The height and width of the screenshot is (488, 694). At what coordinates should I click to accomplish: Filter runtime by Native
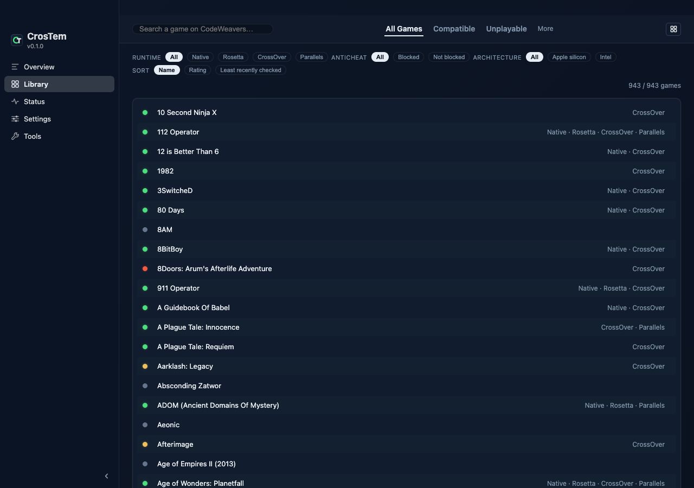click(200, 57)
